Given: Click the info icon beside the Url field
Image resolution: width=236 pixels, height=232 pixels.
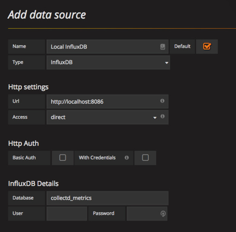Looking at the screenshot, I should coord(162,101).
